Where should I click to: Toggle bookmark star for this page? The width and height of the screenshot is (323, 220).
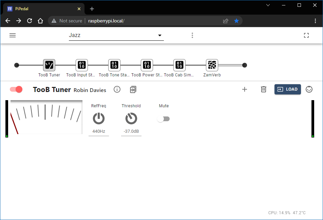click(x=236, y=21)
